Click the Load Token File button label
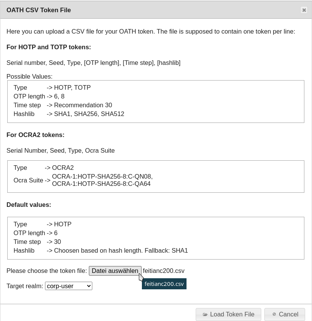 coord(232,314)
